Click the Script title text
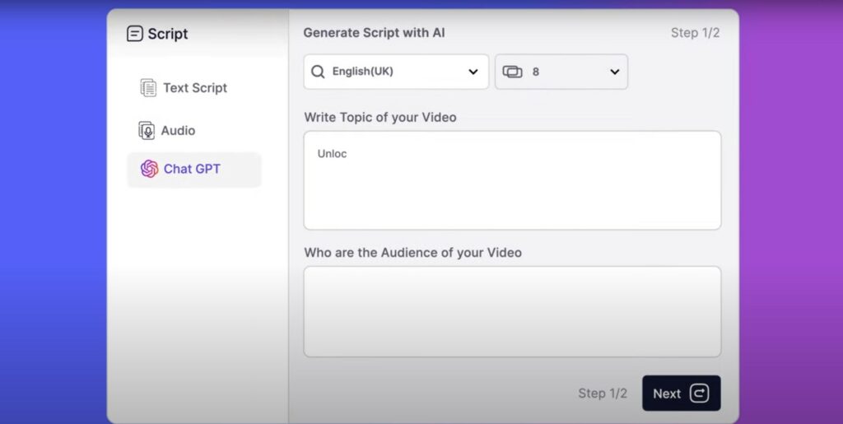The width and height of the screenshot is (843, 424). click(x=168, y=34)
